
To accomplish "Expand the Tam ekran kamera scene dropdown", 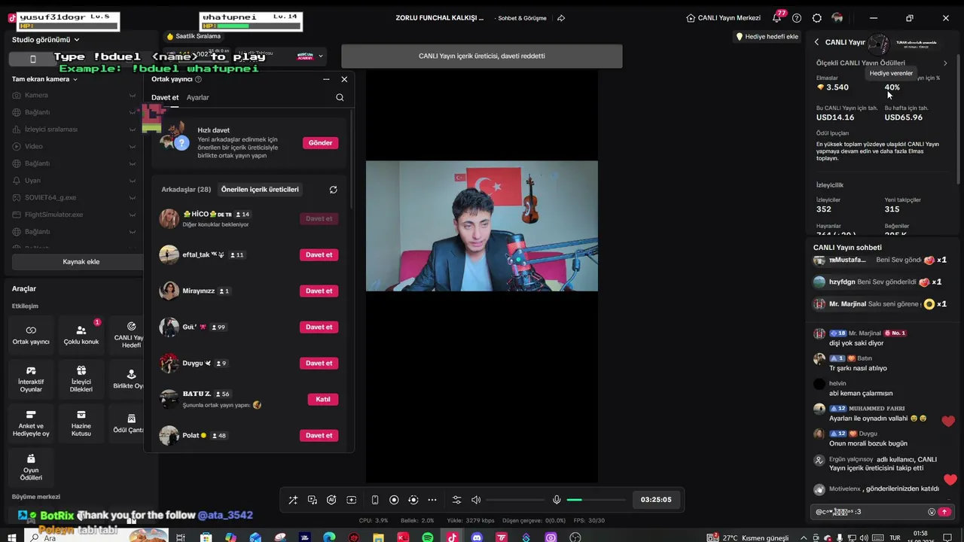I will pyautogui.click(x=44, y=79).
